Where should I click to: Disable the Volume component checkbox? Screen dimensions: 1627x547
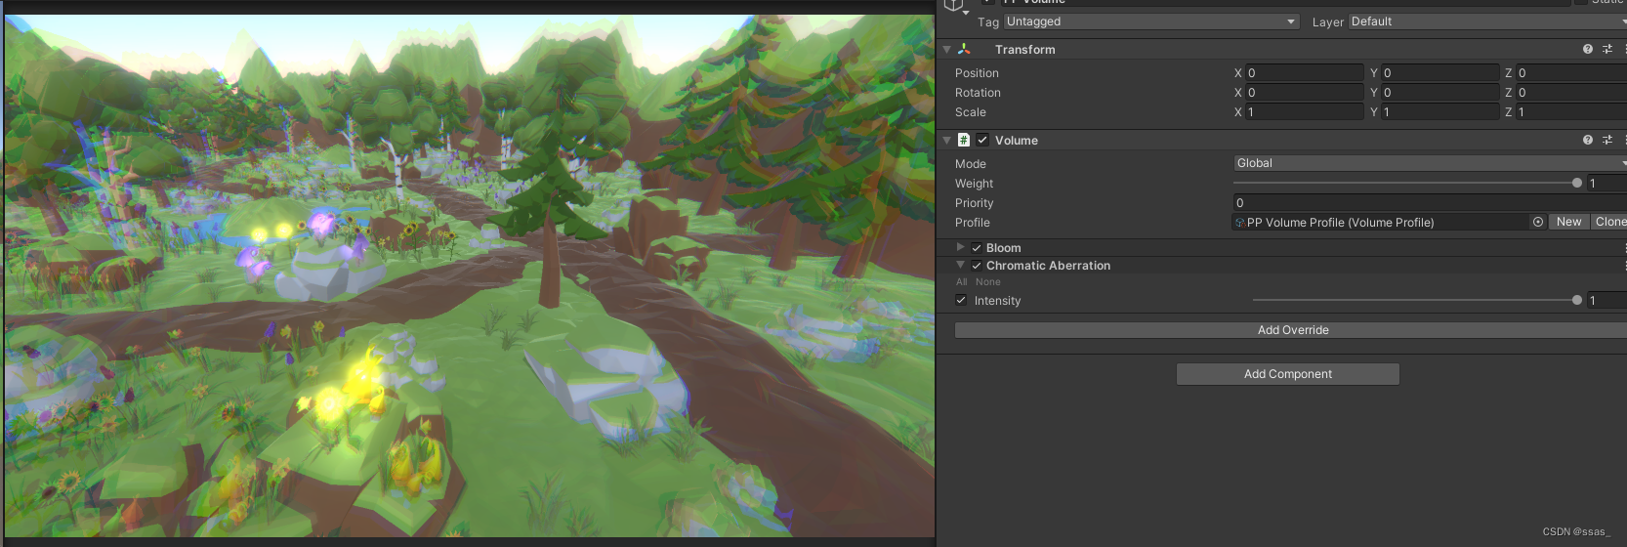[982, 140]
